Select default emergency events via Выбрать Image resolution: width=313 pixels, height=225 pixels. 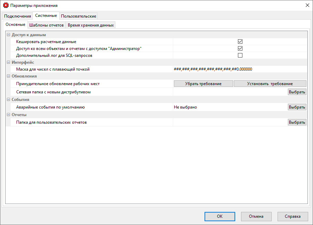297,107
